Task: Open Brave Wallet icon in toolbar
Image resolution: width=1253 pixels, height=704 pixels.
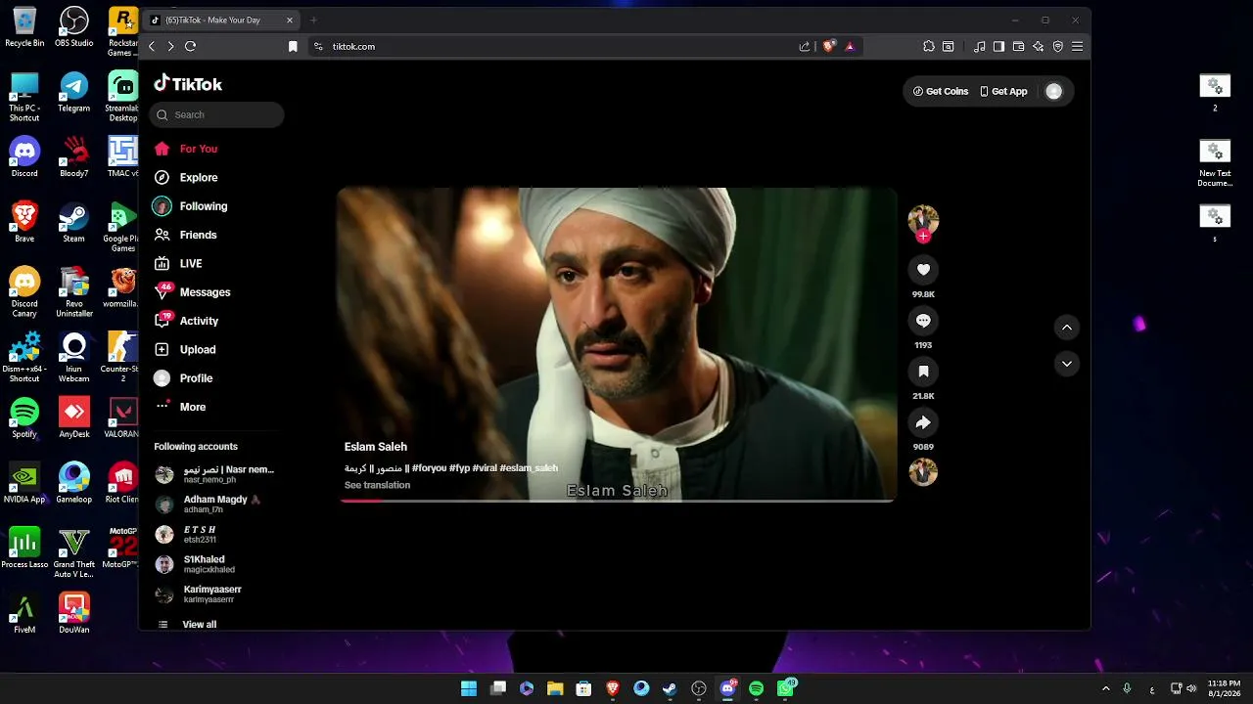Action: coord(1018,46)
